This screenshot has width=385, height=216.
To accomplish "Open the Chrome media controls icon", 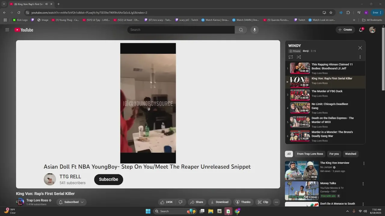I will [x=359, y=13].
